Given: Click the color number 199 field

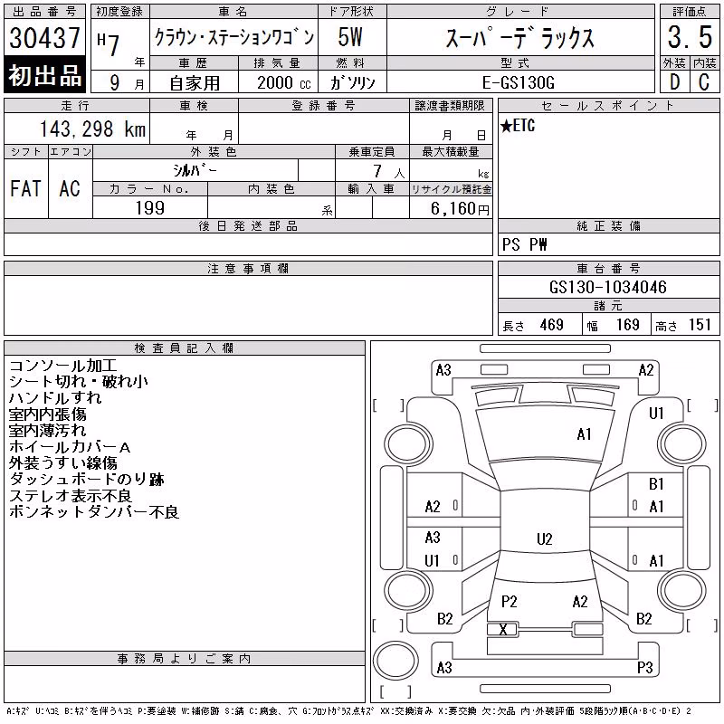Looking at the screenshot, I should click(x=150, y=208).
